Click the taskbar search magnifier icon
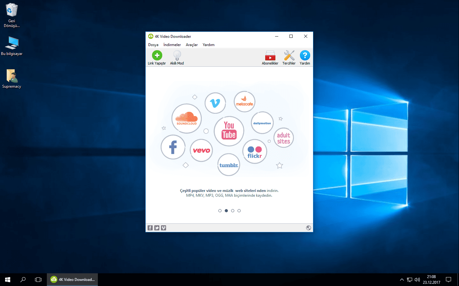Image resolution: width=459 pixels, height=286 pixels. pos(23,280)
